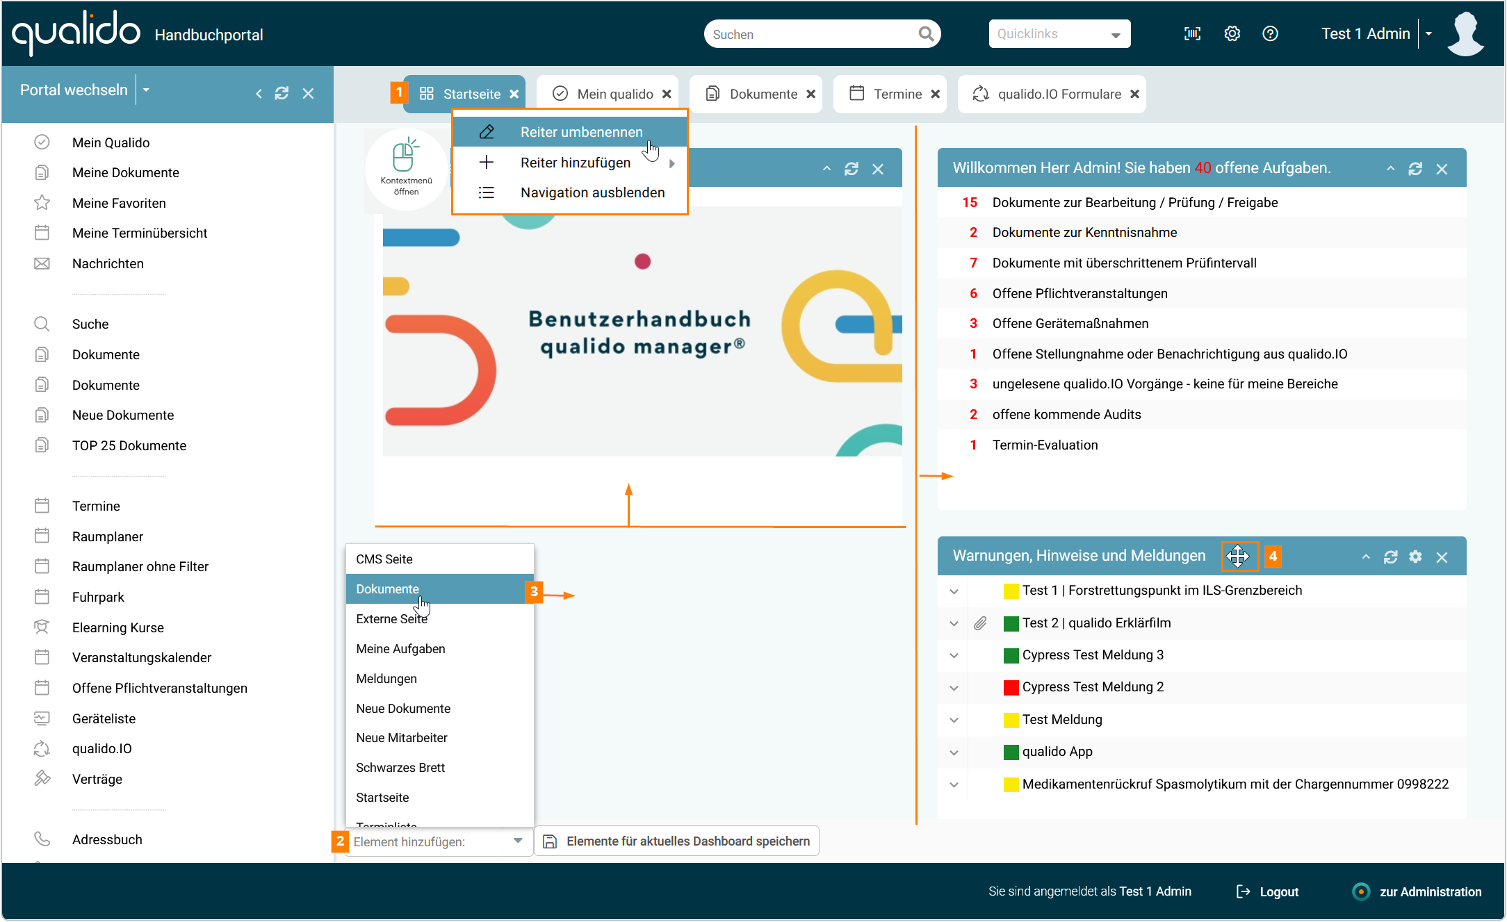Expand the qualido App message row
This screenshot has width=1507, height=922.
(954, 752)
